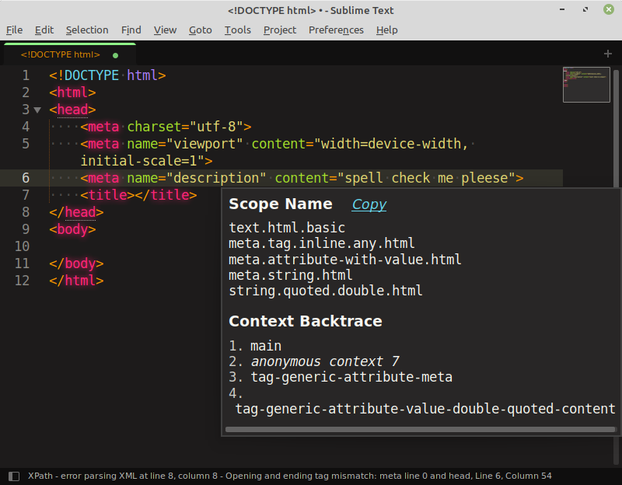Copy the scope name via Copy link
622x485 pixels.
tap(369, 204)
